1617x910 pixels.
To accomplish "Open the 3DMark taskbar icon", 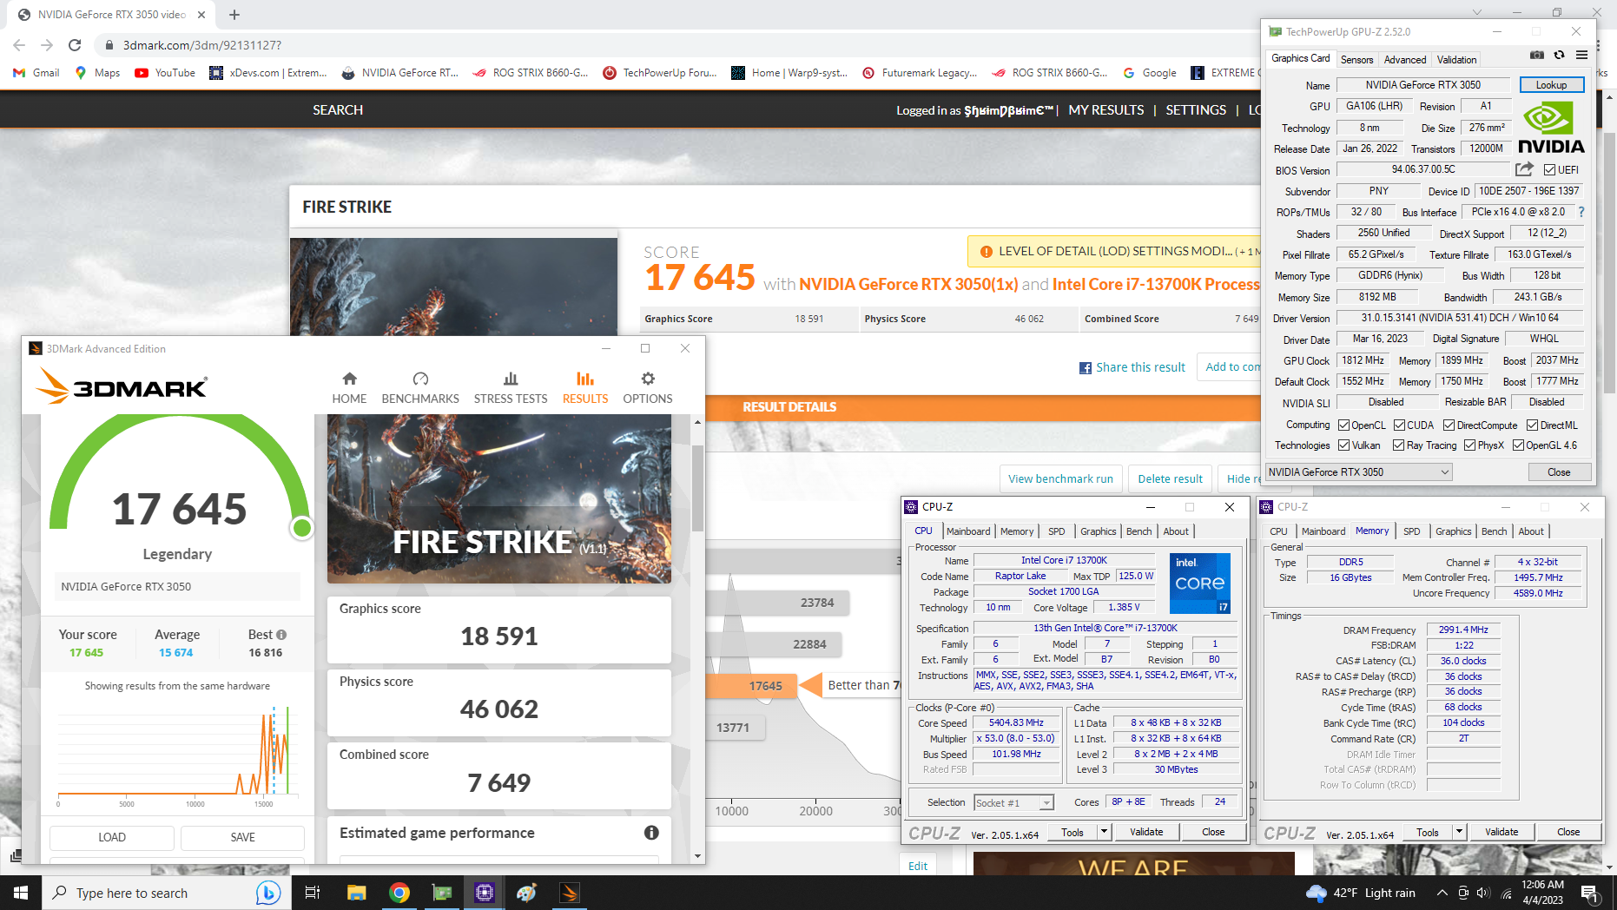I will tap(570, 893).
